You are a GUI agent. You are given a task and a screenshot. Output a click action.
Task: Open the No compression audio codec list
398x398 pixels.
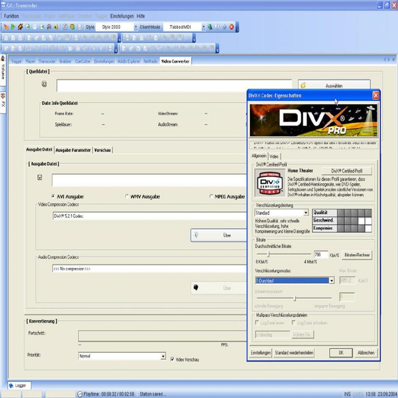[x=150, y=269]
